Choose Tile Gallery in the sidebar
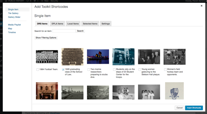This screenshot has height=114, width=207. tap(13, 13)
